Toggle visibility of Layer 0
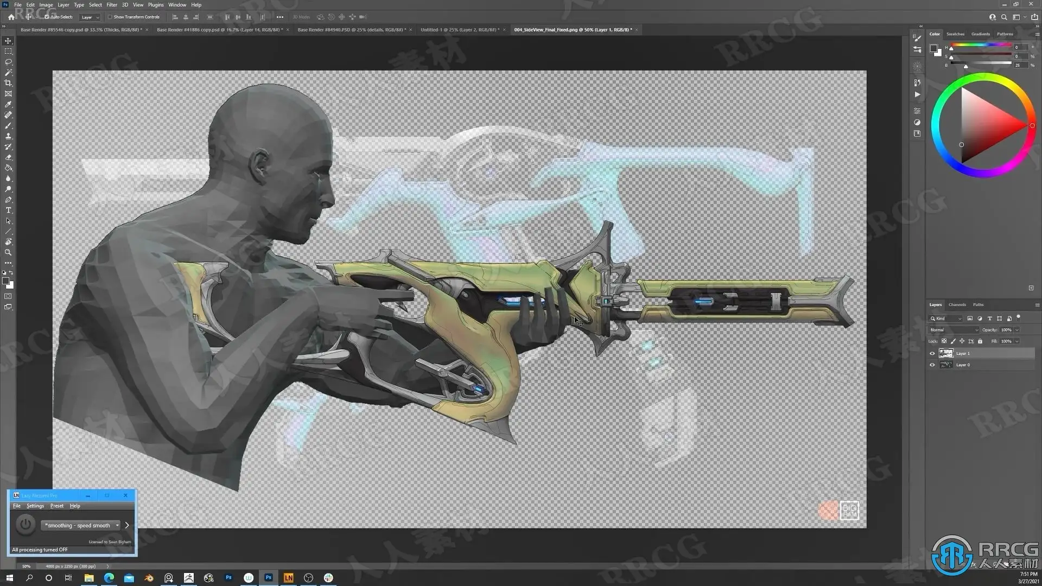The image size is (1042, 586). 932,365
